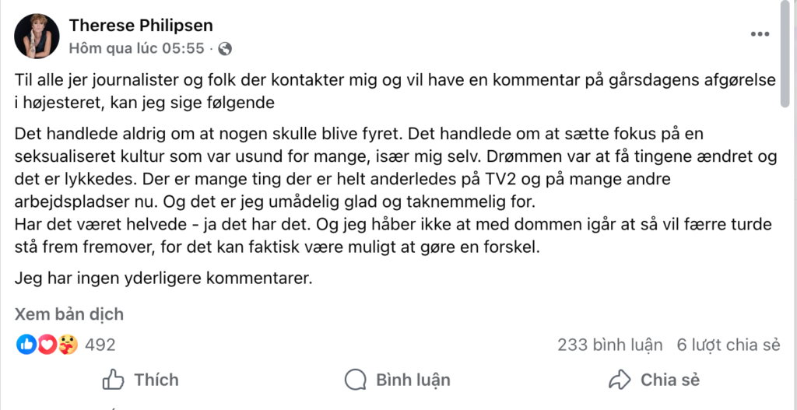
Task: Show the 233 bình luận comments
Action: pos(609,345)
